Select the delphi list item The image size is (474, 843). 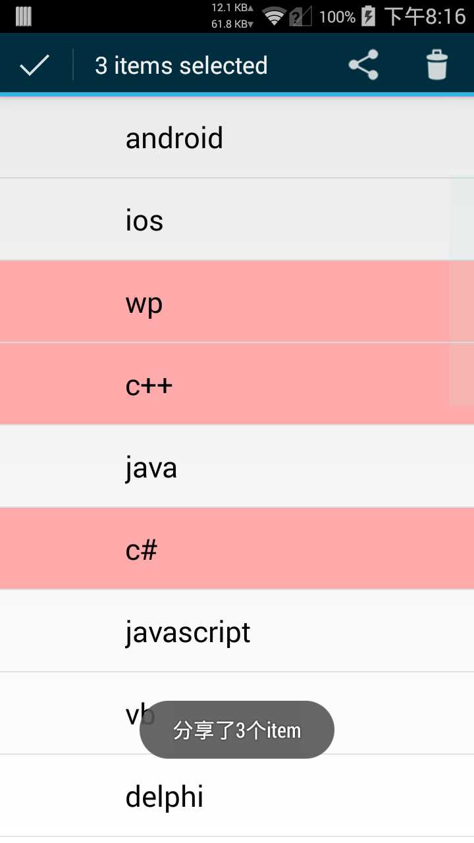click(x=237, y=796)
